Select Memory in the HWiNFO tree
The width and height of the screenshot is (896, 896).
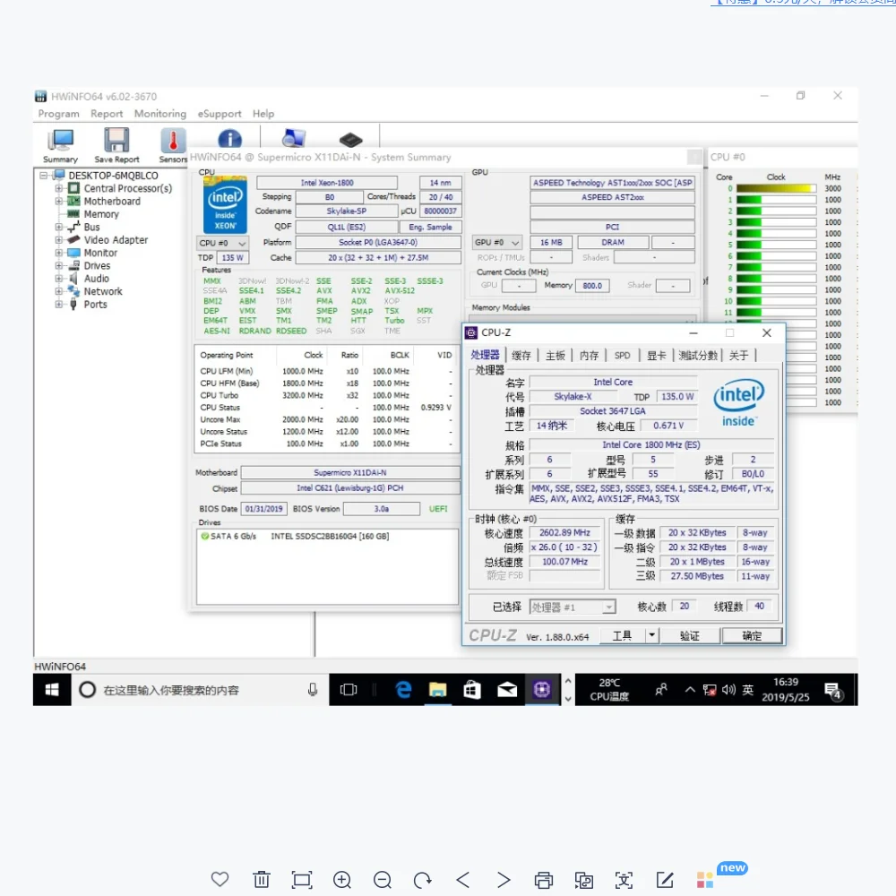point(101,214)
